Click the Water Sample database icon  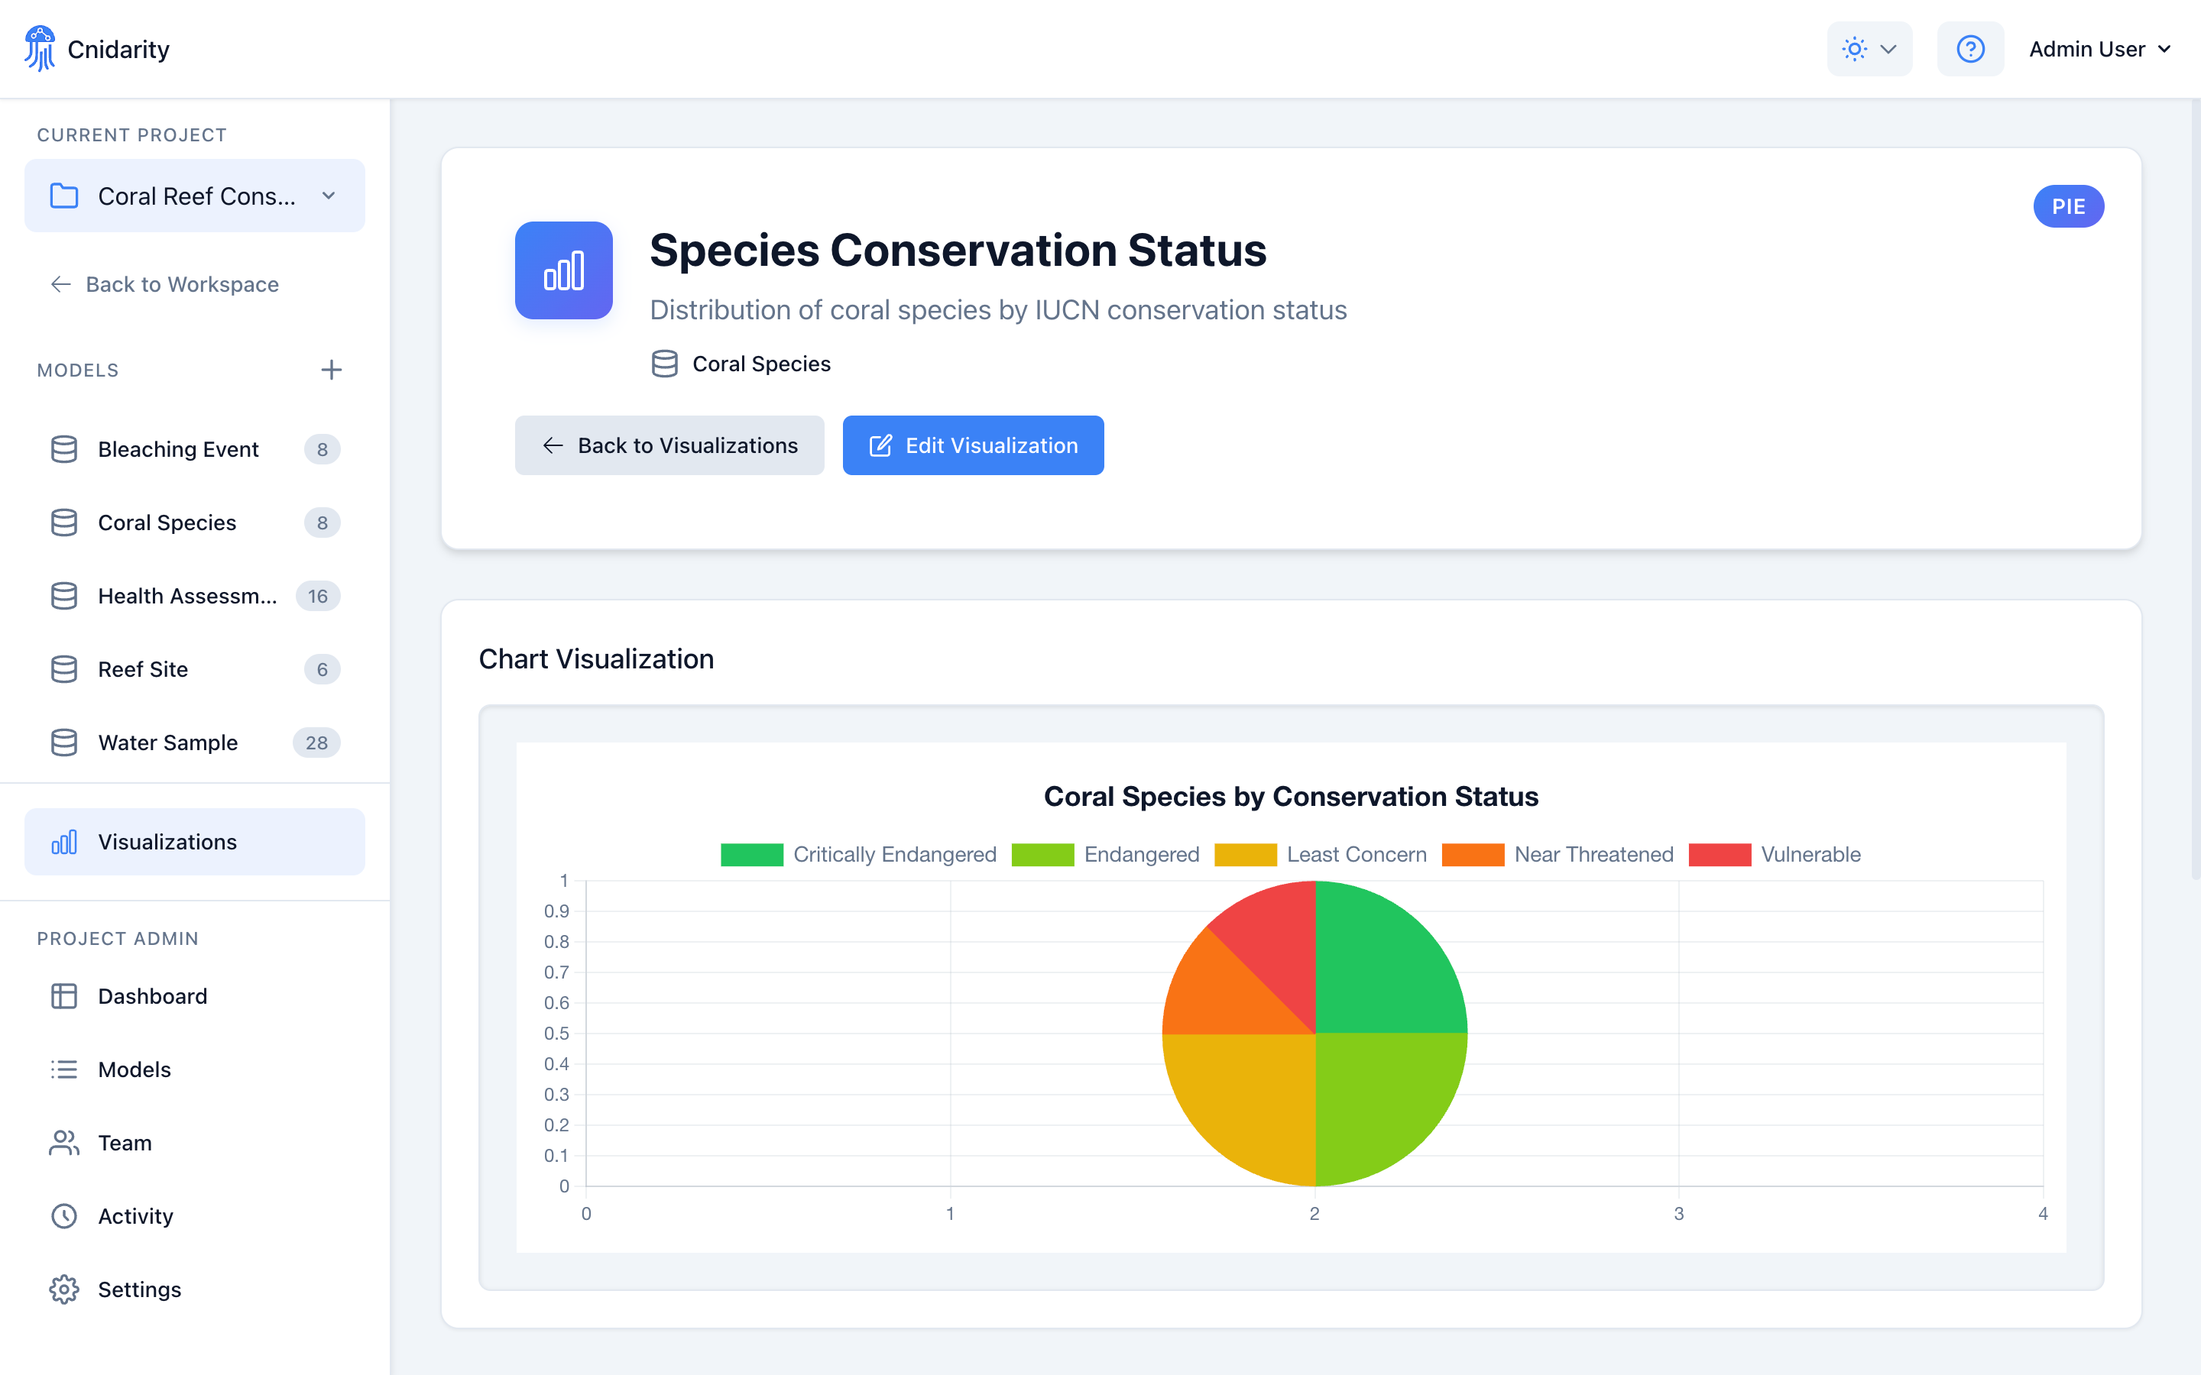63,742
